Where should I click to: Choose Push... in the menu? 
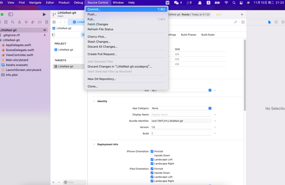click(126, 14)
